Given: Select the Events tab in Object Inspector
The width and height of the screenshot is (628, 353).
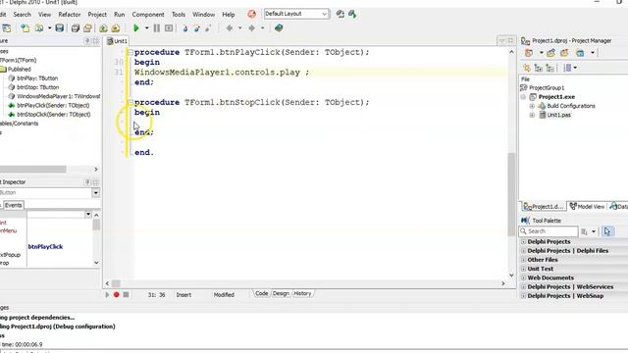Looking at the screenshot, I should pos(13,205).
